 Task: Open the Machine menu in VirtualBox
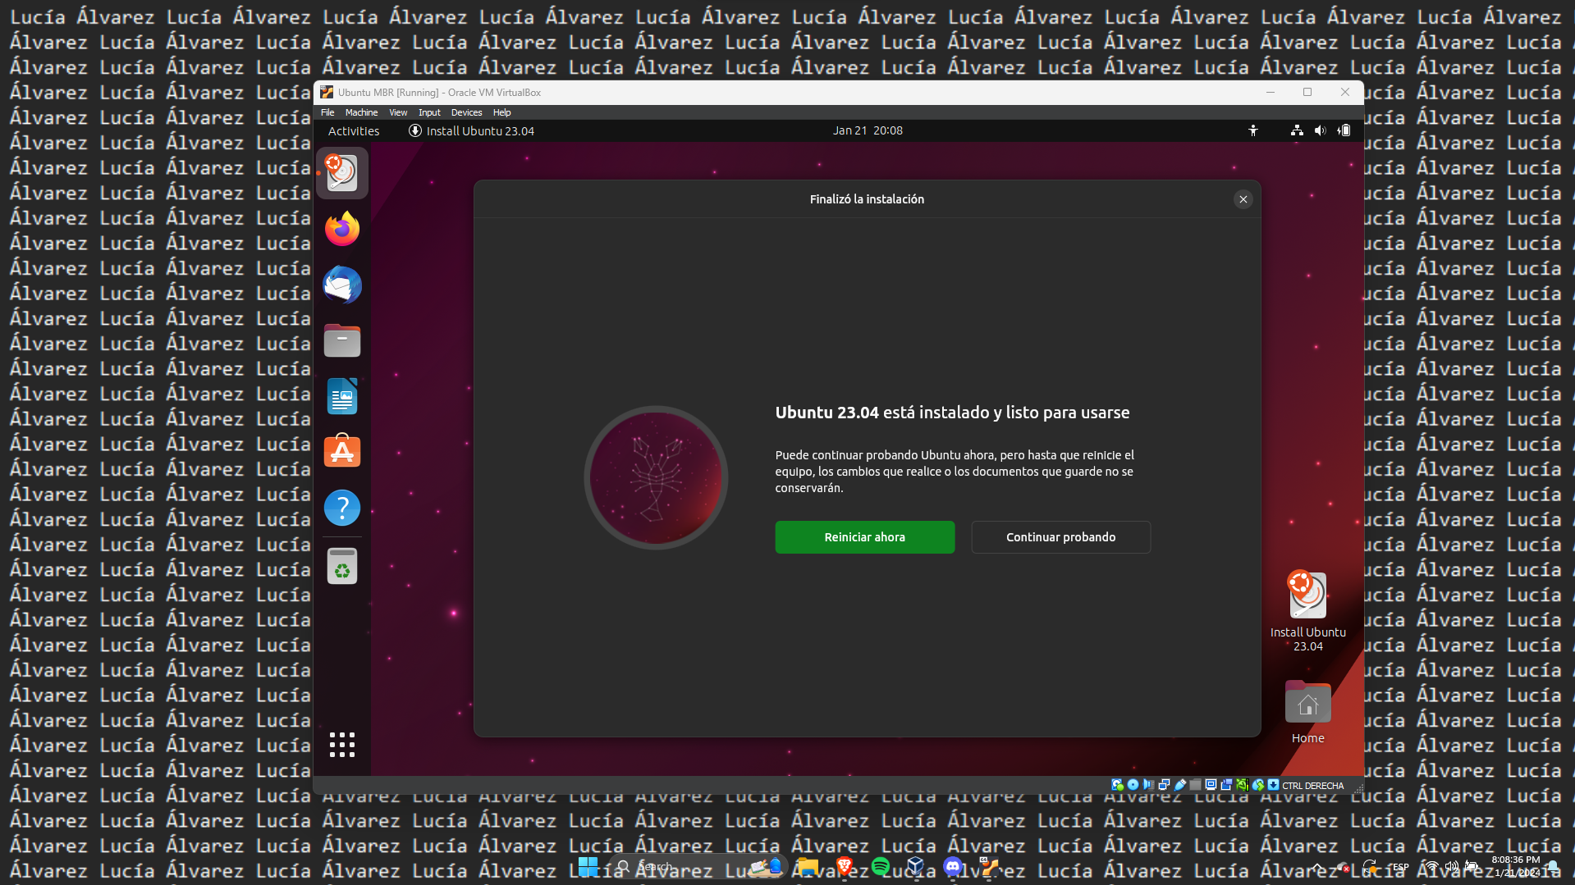tap(361, 112)
